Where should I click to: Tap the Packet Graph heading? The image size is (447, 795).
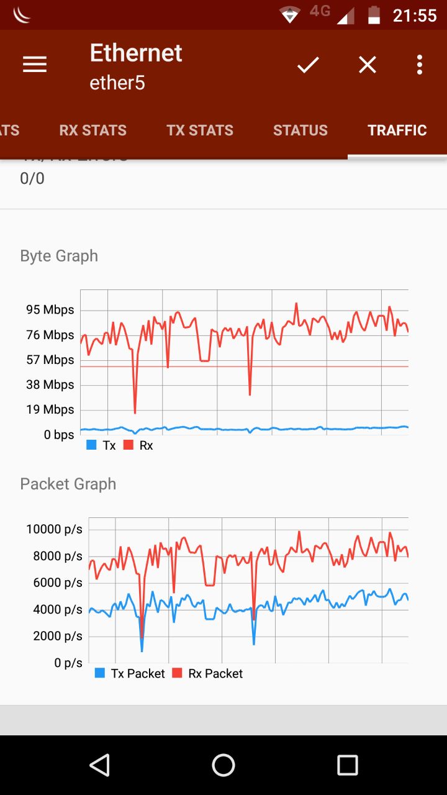(68, 484)
